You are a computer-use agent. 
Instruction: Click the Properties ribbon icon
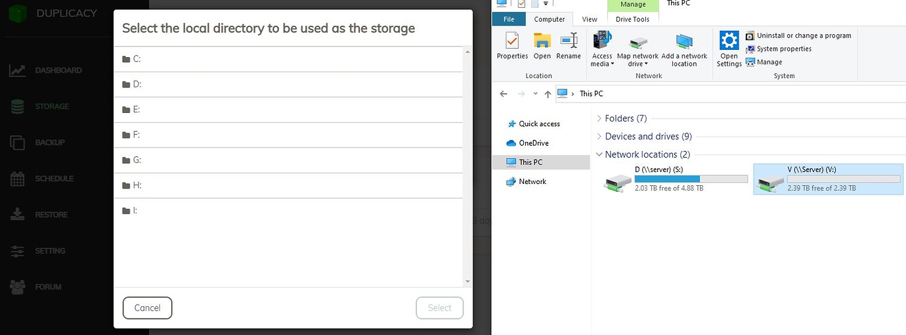click(x=512, y=46)
